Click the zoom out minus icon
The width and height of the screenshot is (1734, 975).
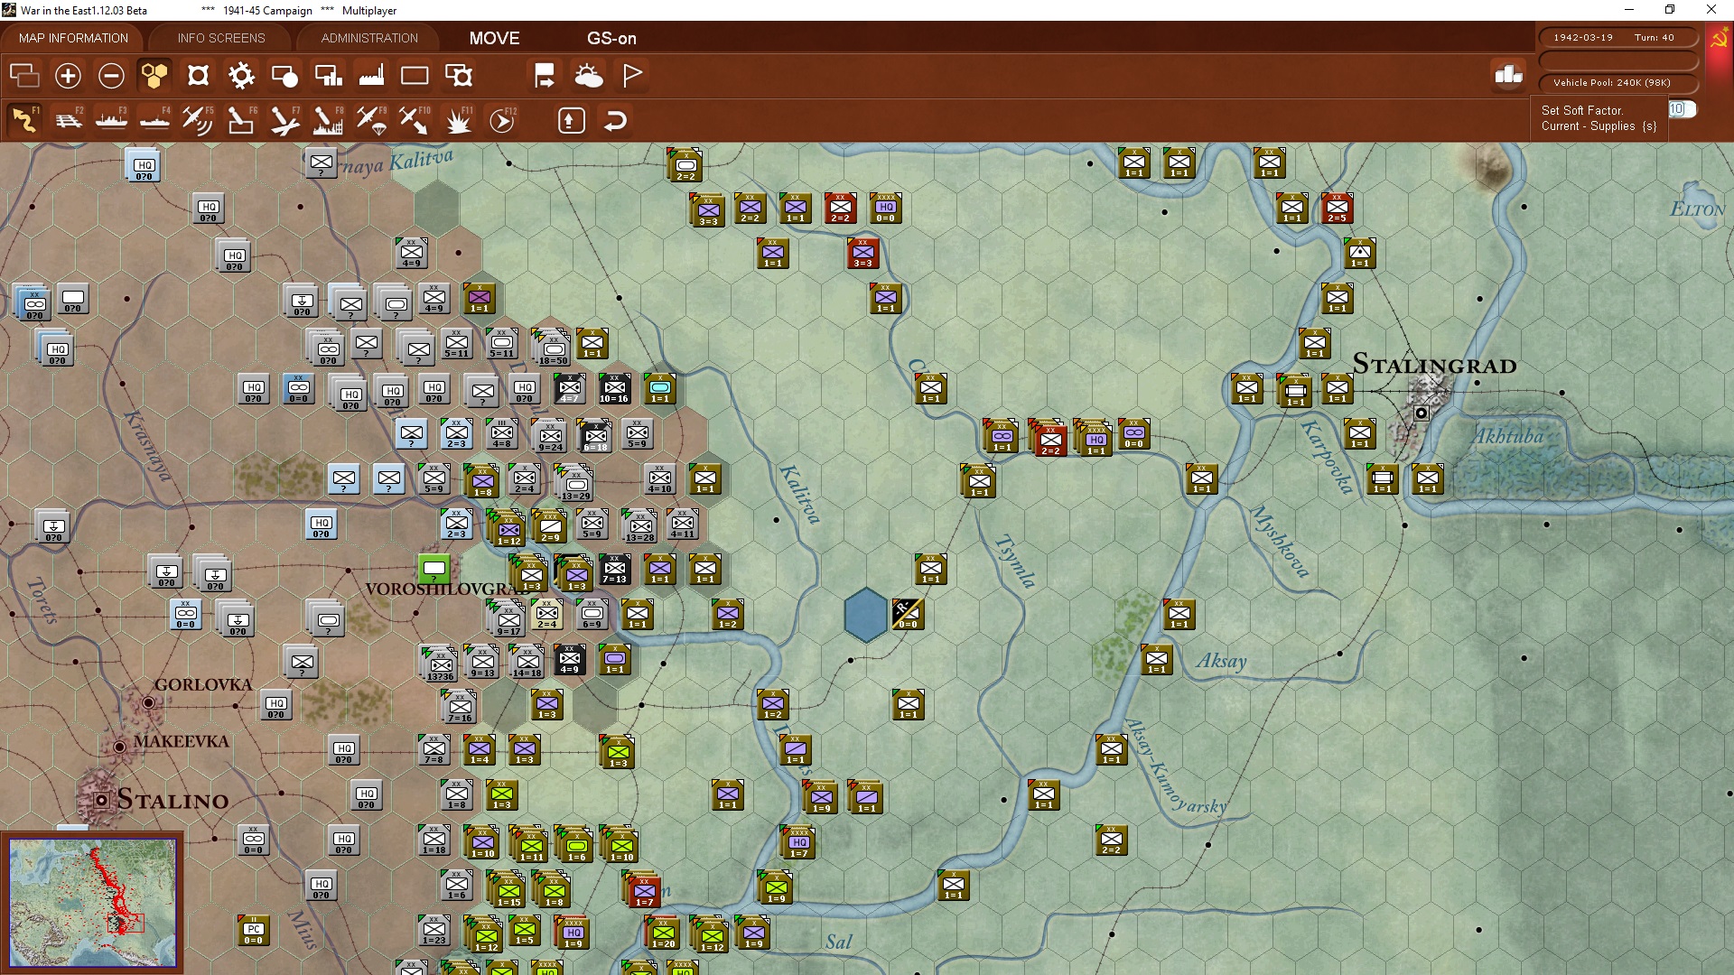[x=111, y=76]
